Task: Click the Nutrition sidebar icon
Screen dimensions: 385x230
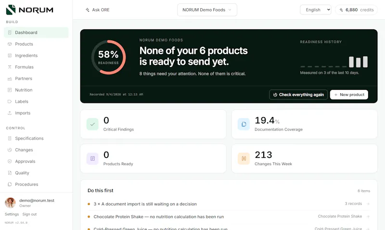Action: coord(10,90)
